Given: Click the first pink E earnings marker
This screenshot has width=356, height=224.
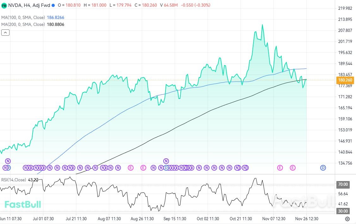Looking at the screenshot, I should pos(130,167).
